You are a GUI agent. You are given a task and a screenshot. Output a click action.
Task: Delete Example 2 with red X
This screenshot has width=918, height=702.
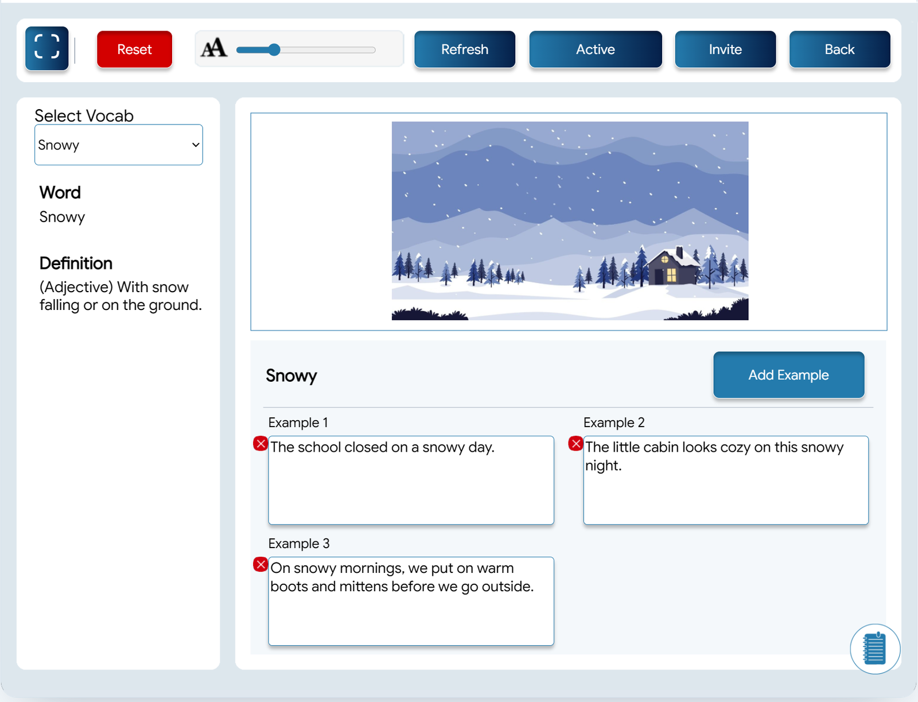pyautogui.click(x=575, y=444)
